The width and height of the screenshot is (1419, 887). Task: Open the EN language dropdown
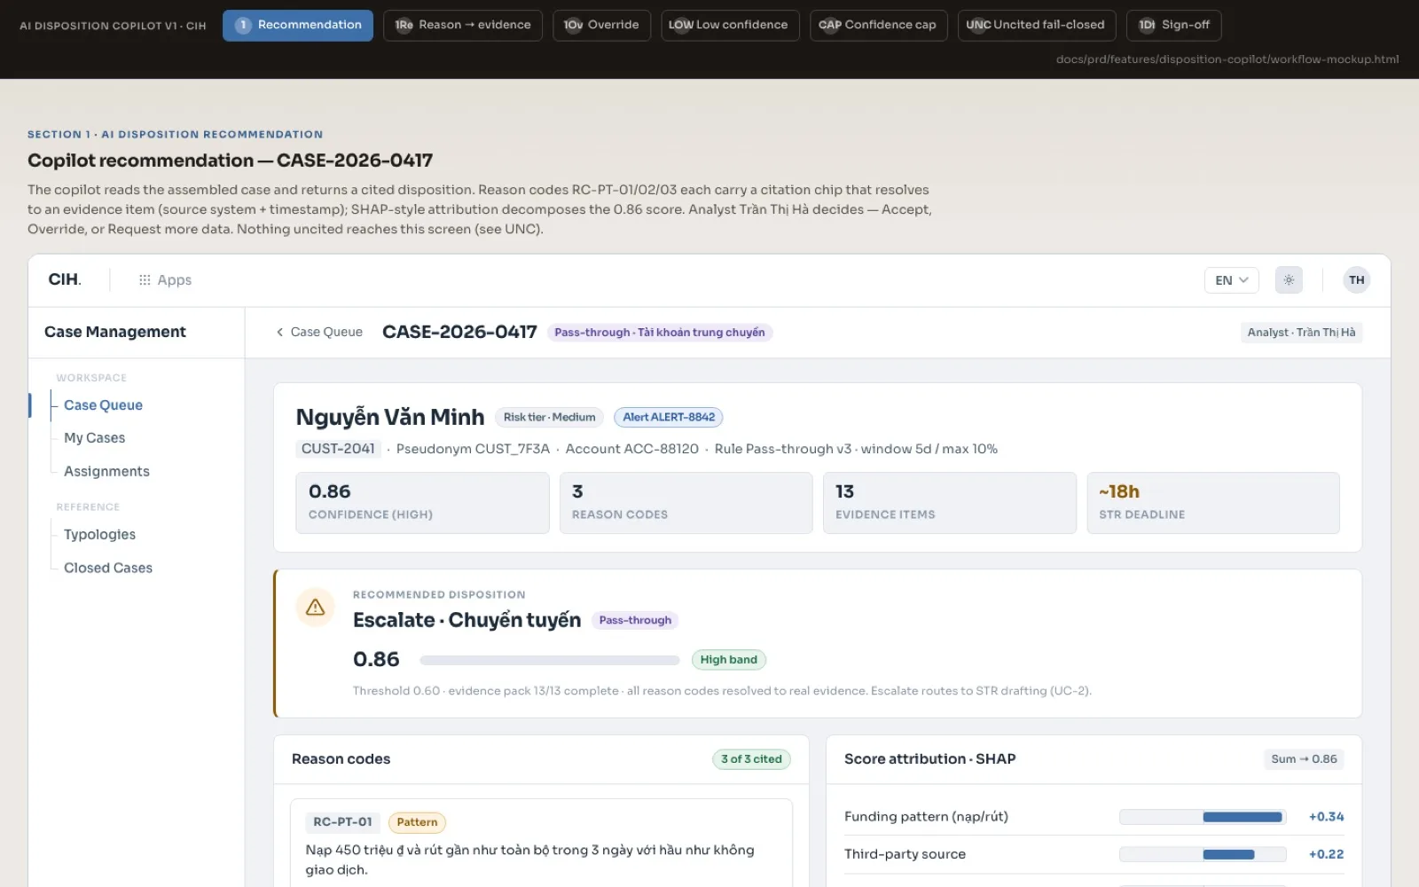pyautogui.click(x=1231, y=280)
